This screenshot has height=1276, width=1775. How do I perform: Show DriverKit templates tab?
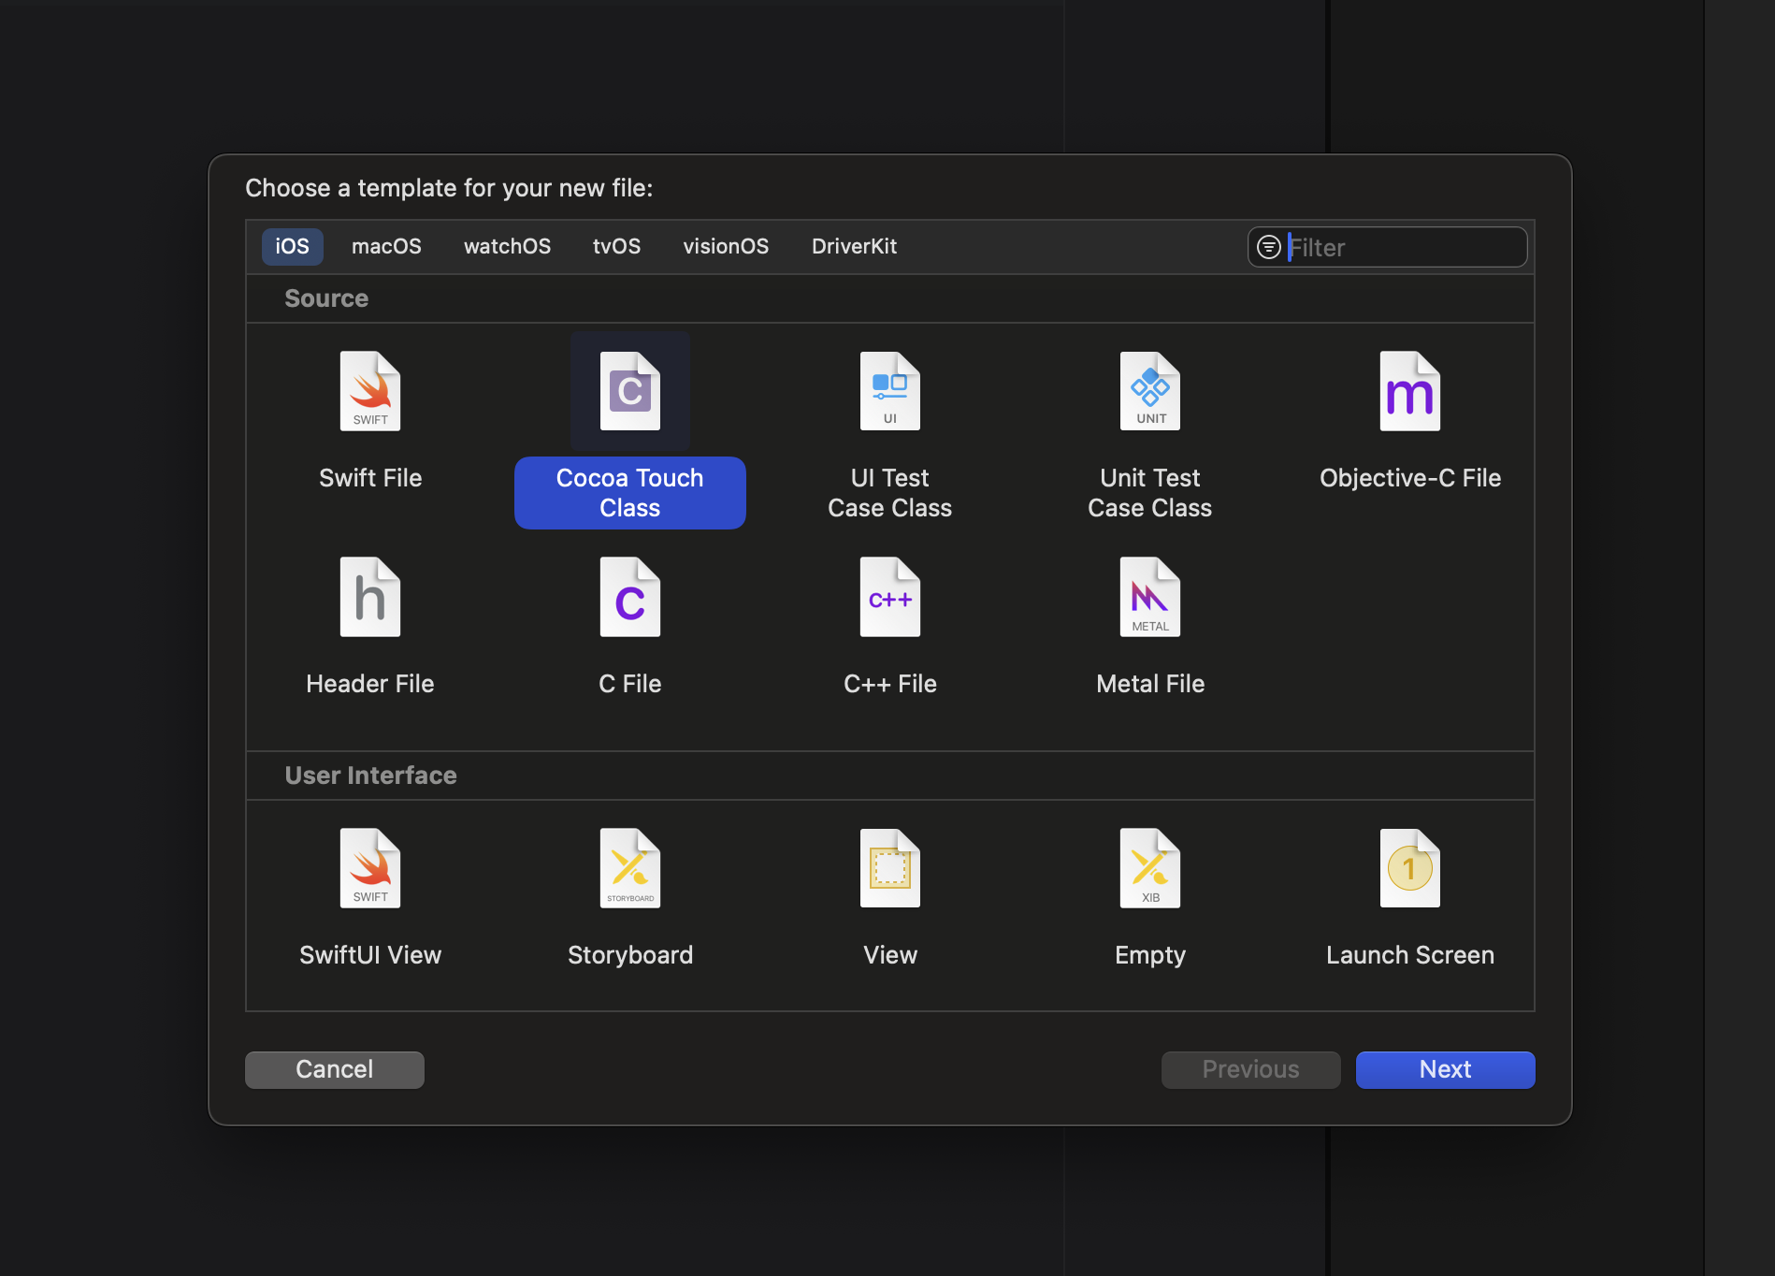[854, 246]
